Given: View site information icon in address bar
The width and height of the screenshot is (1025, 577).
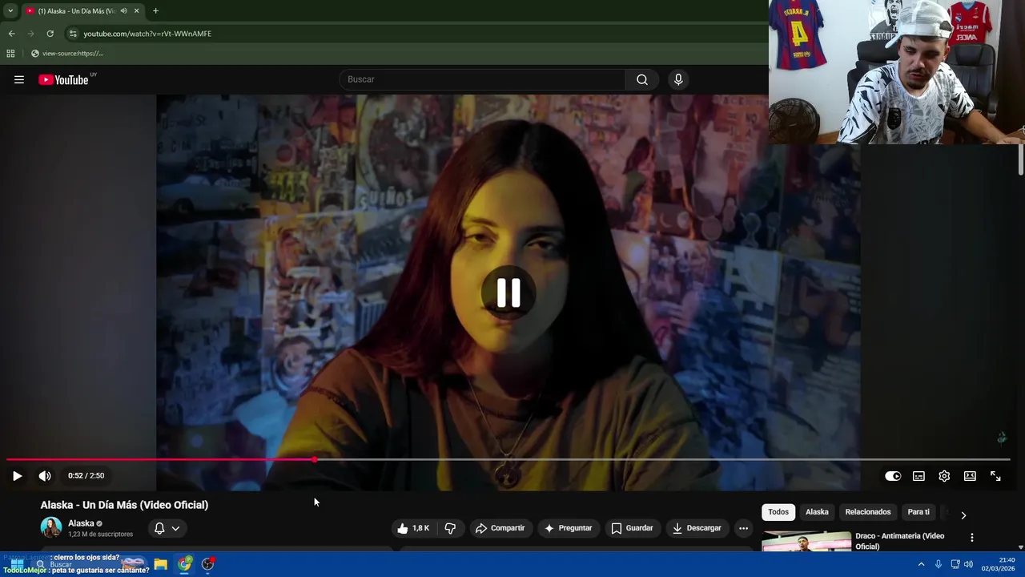Looking at the screenshot, I should pyautogui.click(x=72, y=34).
